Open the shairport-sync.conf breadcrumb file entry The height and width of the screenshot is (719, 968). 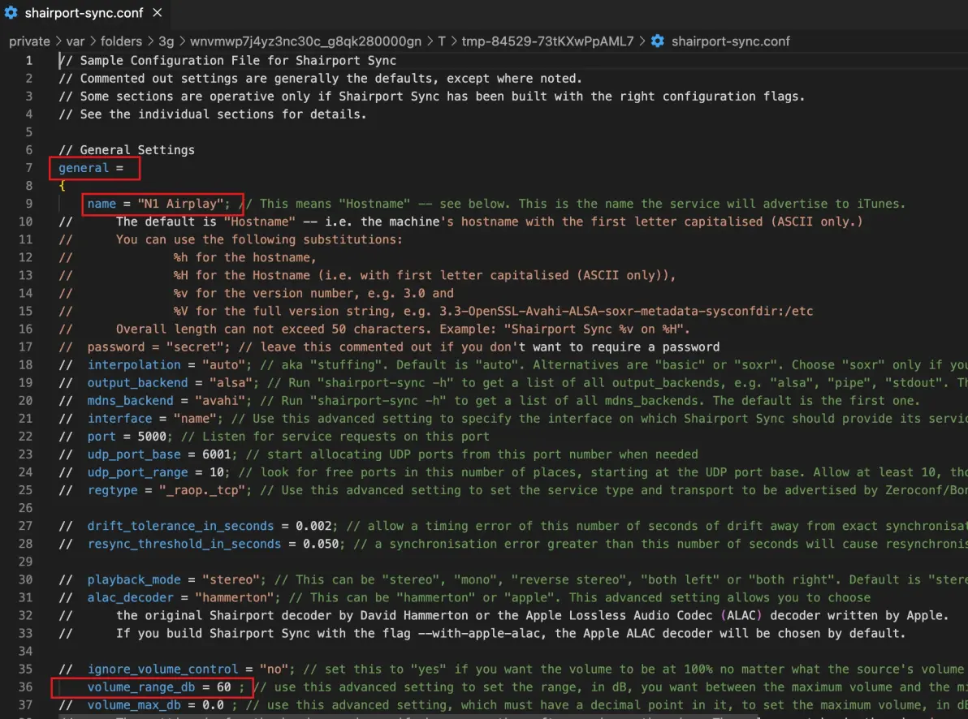pos(730,41)
